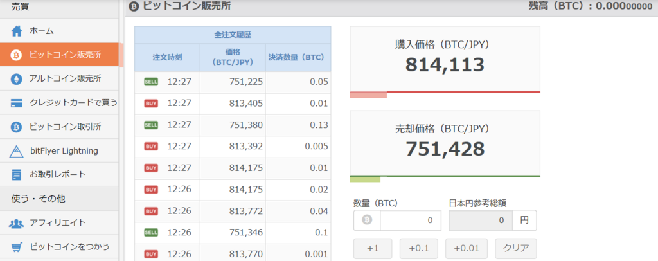Click the bitFlyer Lightning triangle icon

[x=16, y=151]
